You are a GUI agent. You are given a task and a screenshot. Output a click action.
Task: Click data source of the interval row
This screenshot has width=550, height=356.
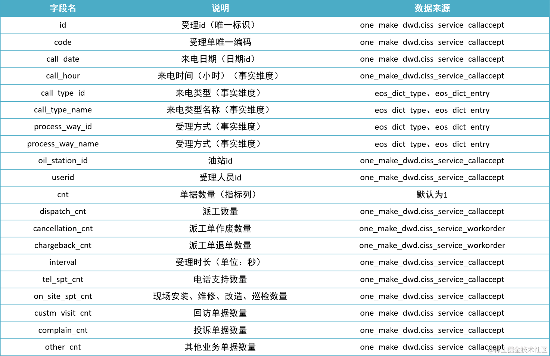coord(432,262)
